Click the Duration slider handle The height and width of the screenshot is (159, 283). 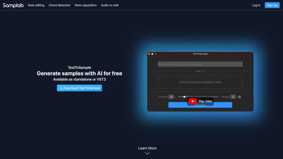point(184,97)
